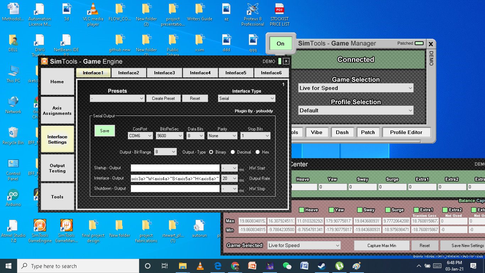The width and height of the screenshot is (485, 273).
Task: Toggle the Heave axis checkbox
Action: coord(301,210)
